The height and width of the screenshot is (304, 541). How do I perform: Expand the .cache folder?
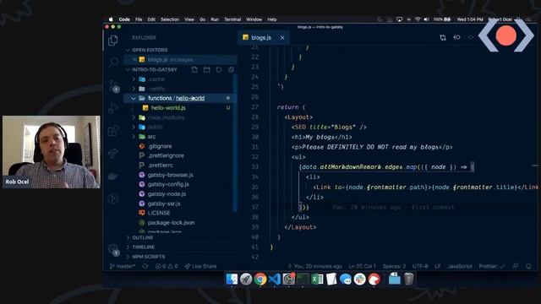pos(134,79)
